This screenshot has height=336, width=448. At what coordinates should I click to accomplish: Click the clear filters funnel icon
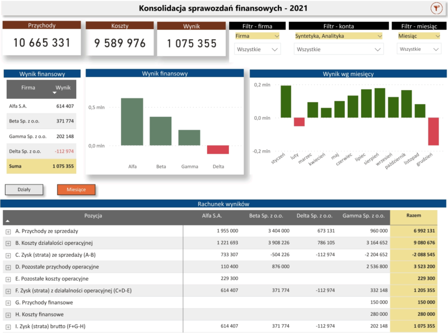click(x=435, y=8)
